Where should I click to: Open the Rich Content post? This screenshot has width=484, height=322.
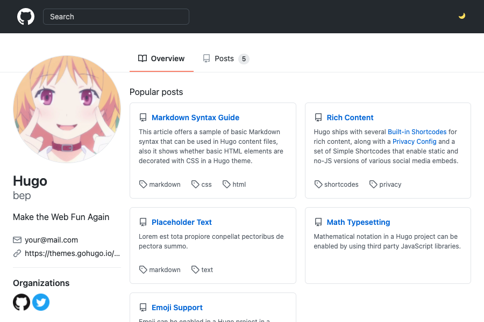350,118
